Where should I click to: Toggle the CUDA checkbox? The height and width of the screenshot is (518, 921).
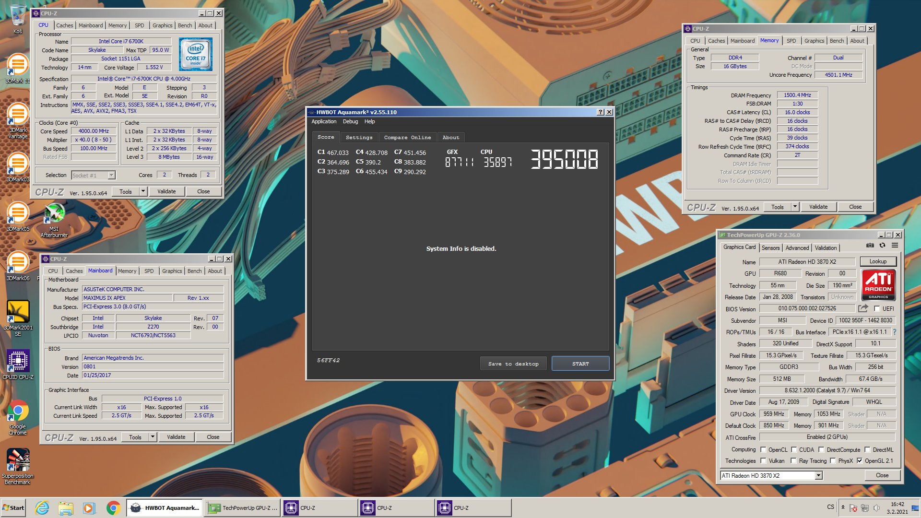794,450
